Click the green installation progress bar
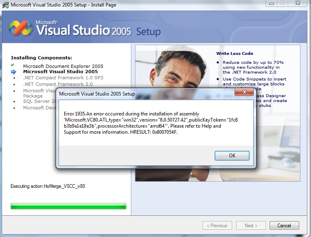 [x=68, y=206]
